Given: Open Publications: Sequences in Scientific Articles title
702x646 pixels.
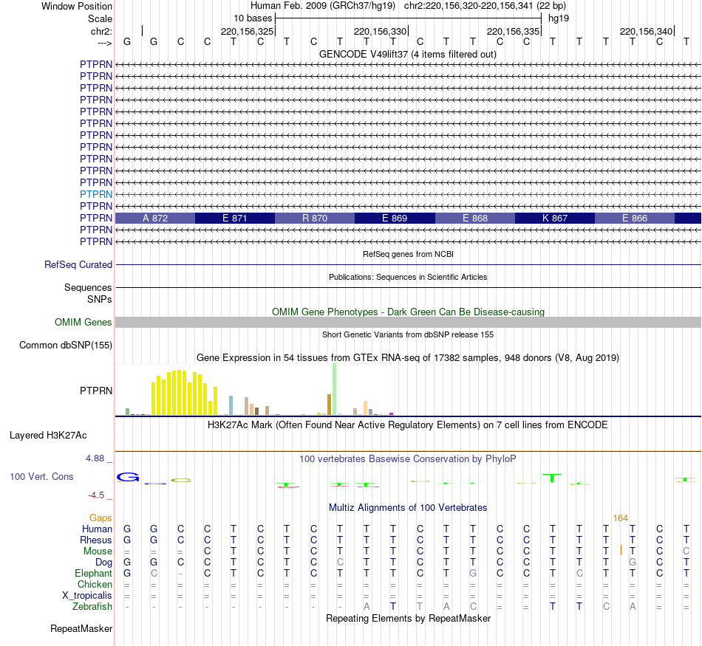Looking at the screenshot, I should [x=408, y=277].
